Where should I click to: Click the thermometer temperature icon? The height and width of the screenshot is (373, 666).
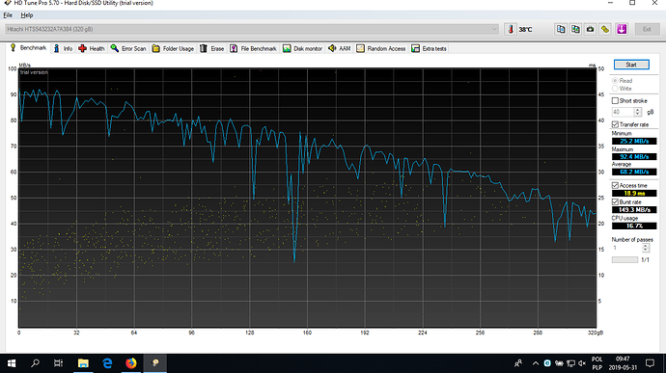[x=511, y=29]
